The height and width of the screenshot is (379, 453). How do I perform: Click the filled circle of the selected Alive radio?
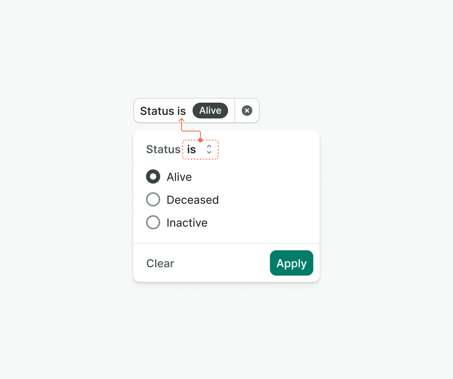pos(153,176)
